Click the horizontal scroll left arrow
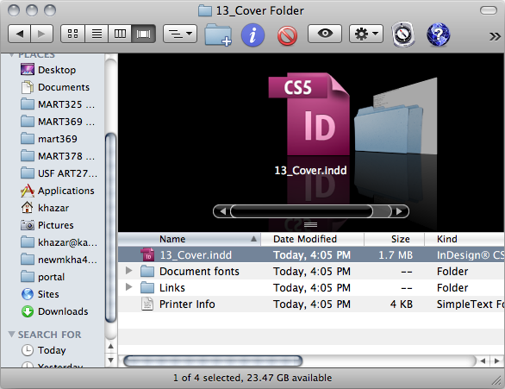The height and width of the screenshot is (389, 505). [x=483, y=361]
